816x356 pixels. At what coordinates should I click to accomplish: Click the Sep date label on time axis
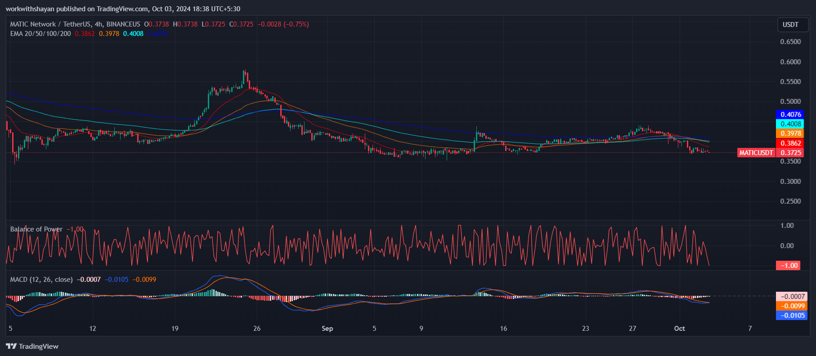click(x=327, y=329)
